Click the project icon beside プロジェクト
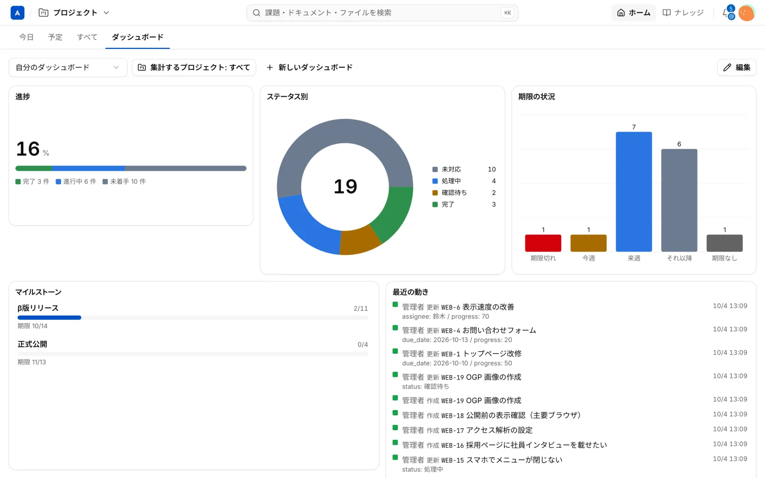 (x=44, y=13)
